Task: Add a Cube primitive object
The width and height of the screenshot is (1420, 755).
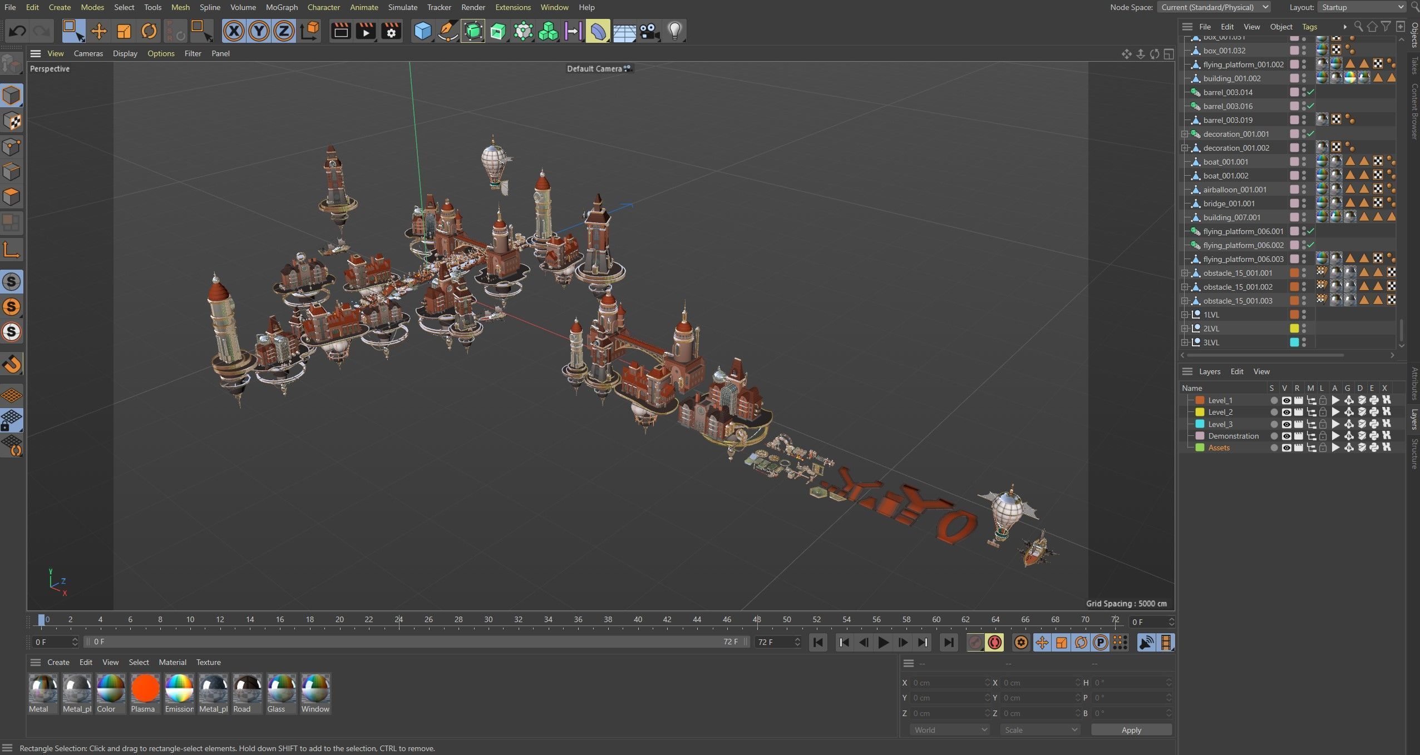Action: 422,31
